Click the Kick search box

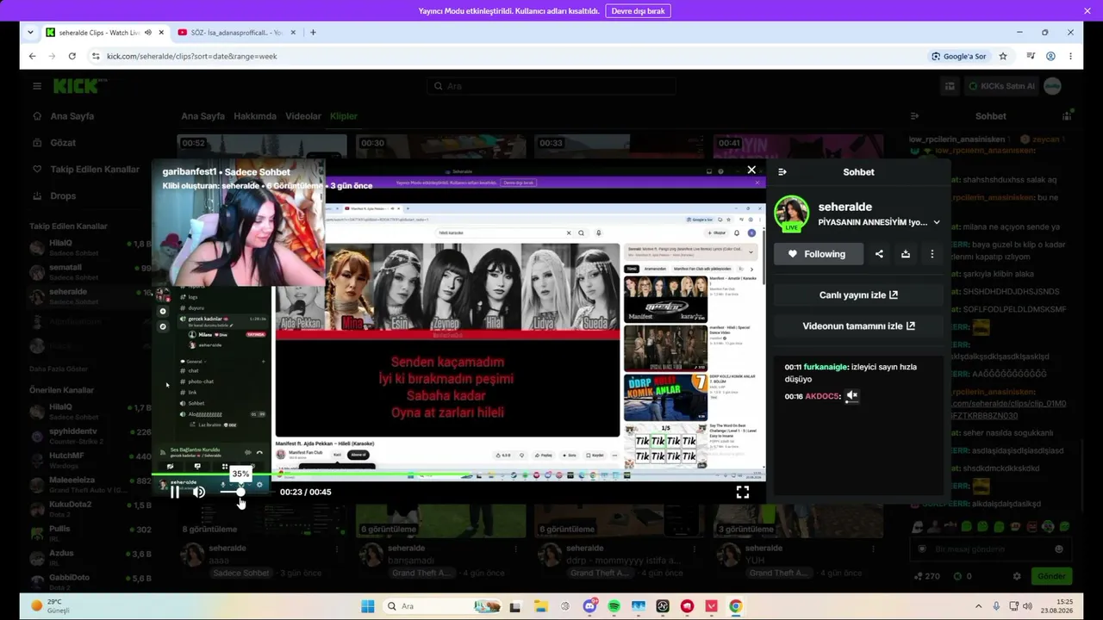point(551,86)
